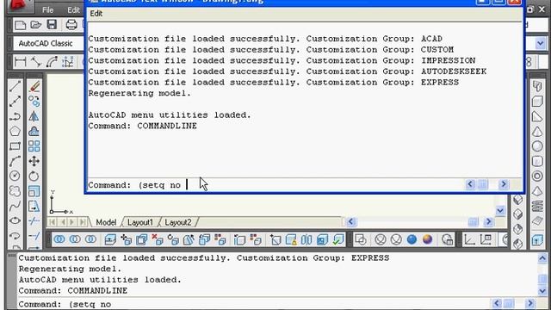
Task: Select the Box modeling tool
Action: (x=537, y=102)
